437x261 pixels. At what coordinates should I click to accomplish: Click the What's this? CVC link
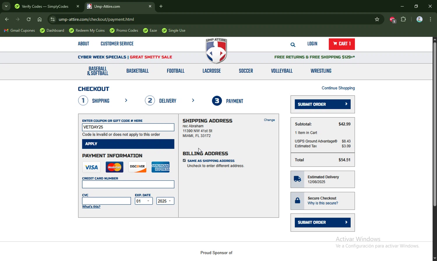91,207
